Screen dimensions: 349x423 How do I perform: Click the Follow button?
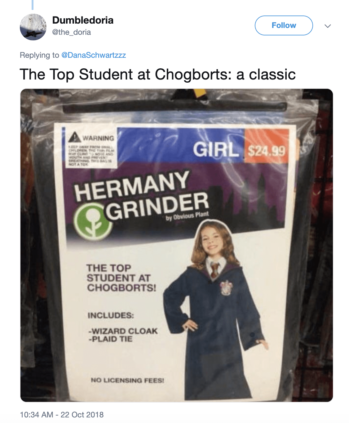pyautogui.click(x=284, y=25)
